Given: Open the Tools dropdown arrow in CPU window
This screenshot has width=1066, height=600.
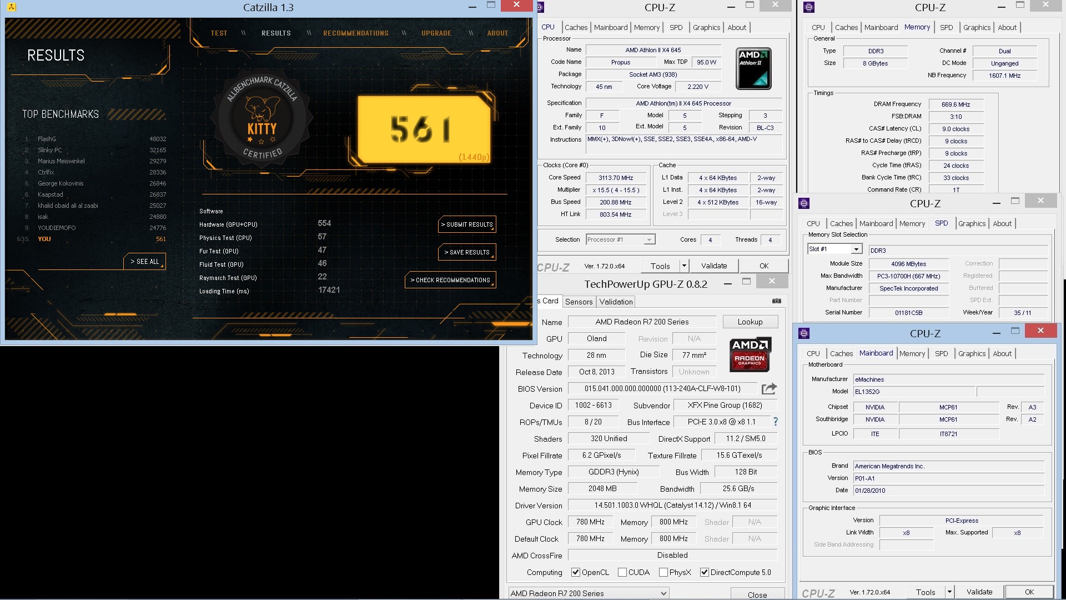Looking at the screenshot, I should point(684,266).
